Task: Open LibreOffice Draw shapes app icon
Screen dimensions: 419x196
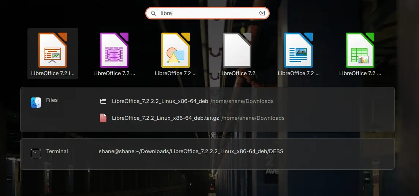Action: coord(176,50)
